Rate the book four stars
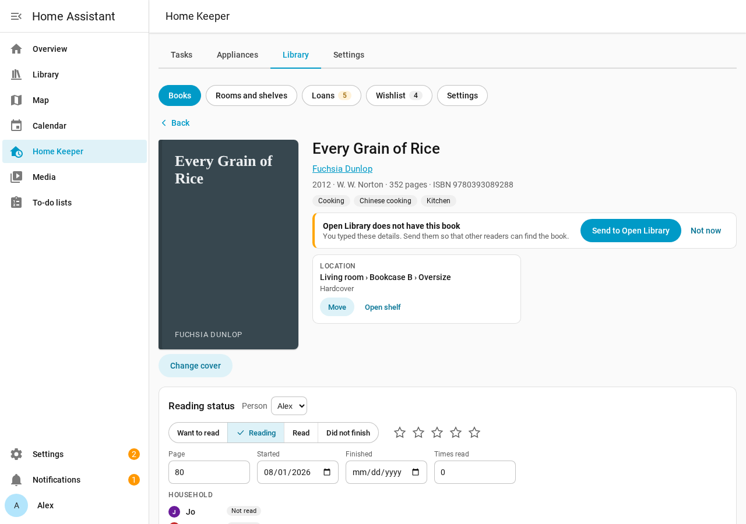This screenshot has width=746, height=524. click(x=456, y=433)
